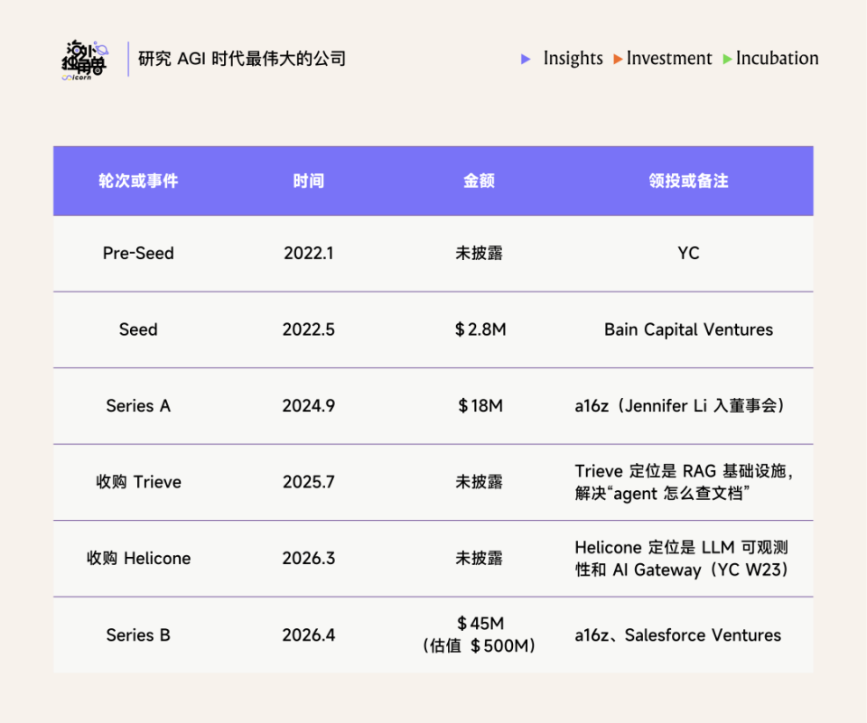867x723 pixels.
Task: Select the Incubation label
Action: coord(777,58)
